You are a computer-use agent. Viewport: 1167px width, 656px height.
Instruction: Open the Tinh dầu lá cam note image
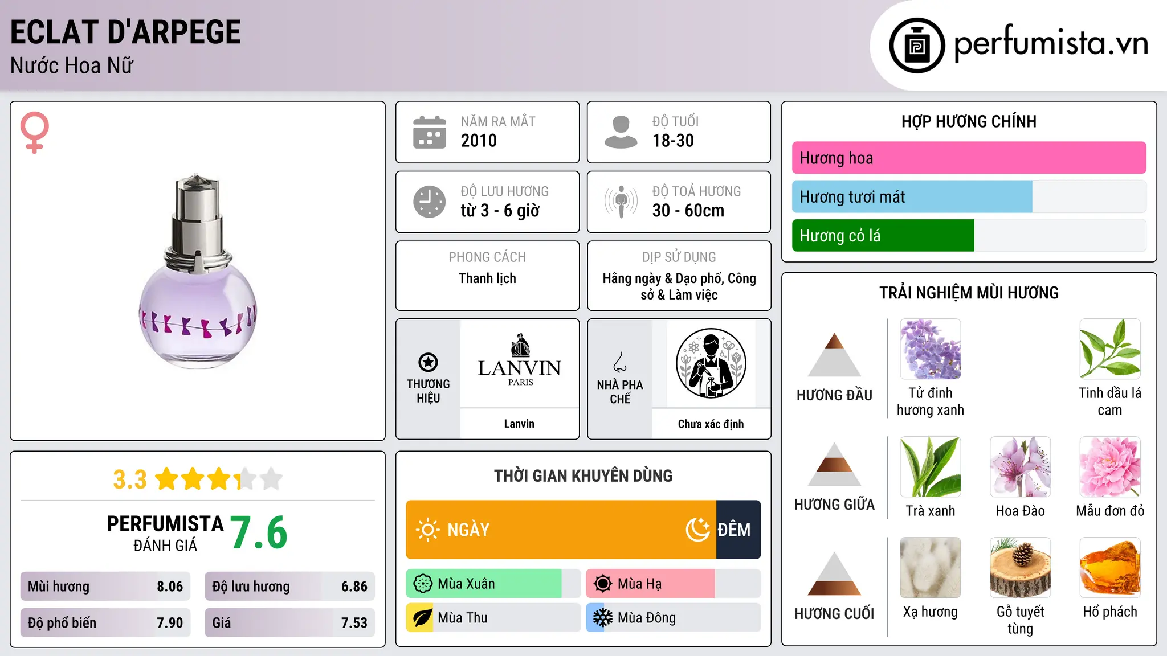[x=1110, y=349]
